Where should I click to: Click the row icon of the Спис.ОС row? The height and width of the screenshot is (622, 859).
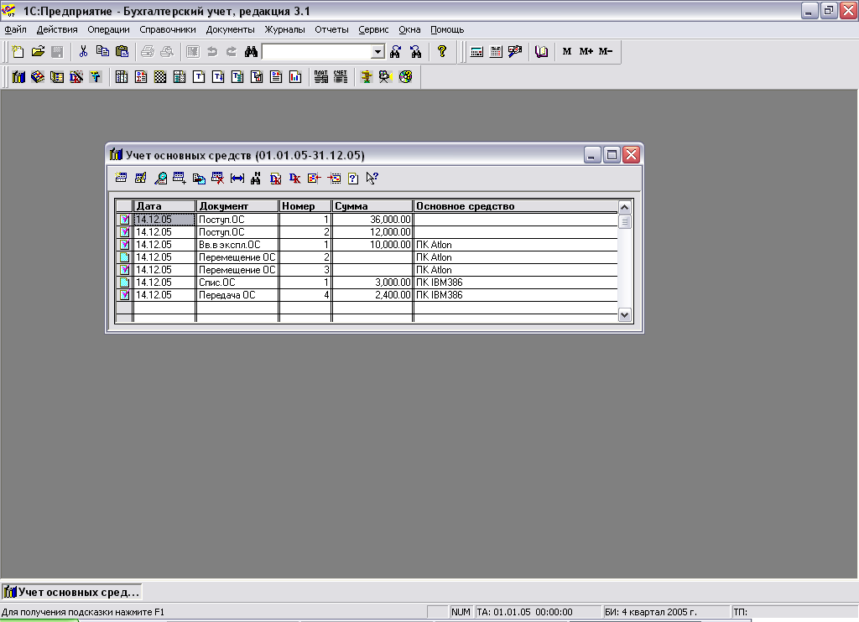coord(124,282)
